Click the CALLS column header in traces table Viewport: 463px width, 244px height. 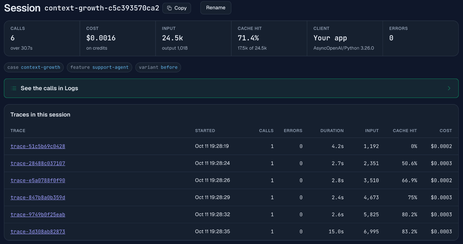[266, 131]
